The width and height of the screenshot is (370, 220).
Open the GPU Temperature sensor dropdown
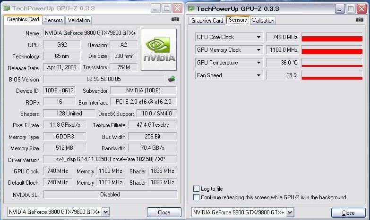pos(258,63)
